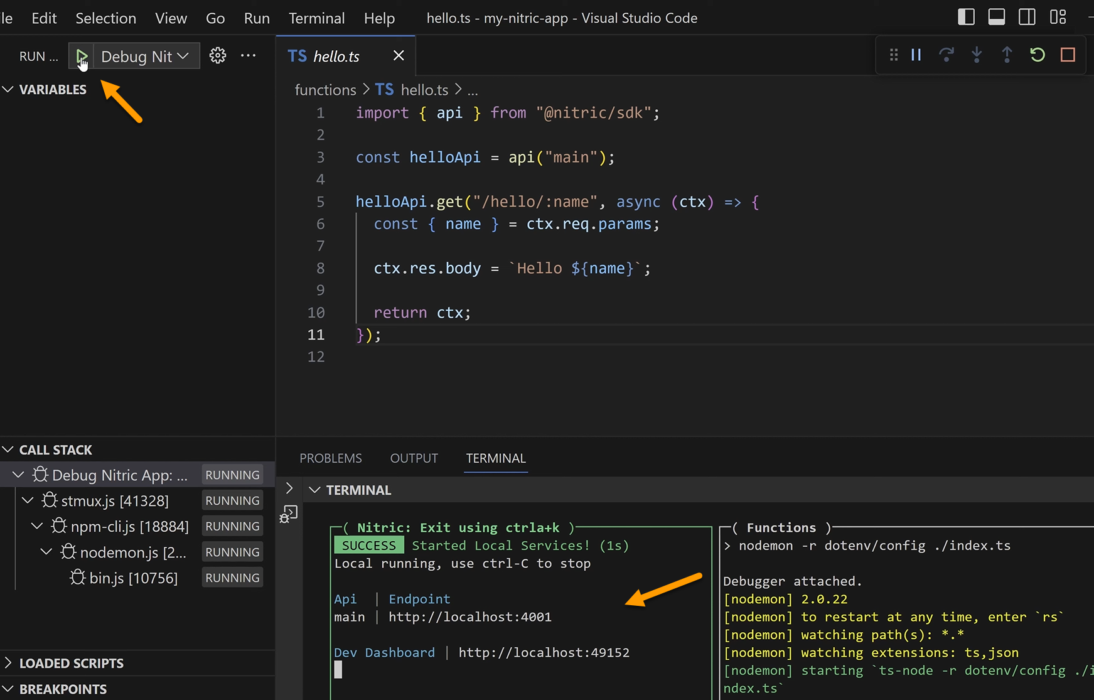Toggle the bottom panel visibility

[x=996, y=16]
